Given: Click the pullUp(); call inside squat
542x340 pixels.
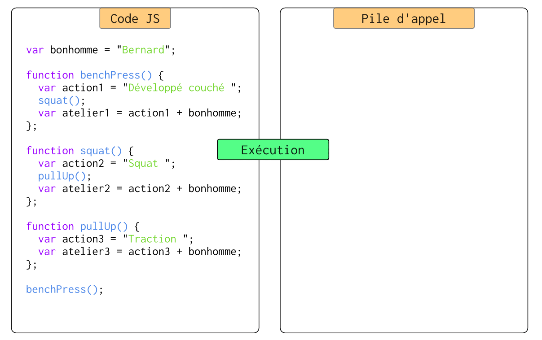Looking at the screenshot, I should pos(65,176).
